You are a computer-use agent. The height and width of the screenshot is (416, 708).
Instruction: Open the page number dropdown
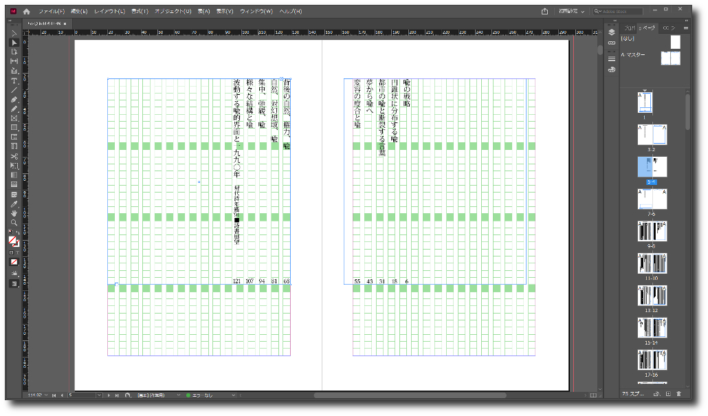point(99,395)
